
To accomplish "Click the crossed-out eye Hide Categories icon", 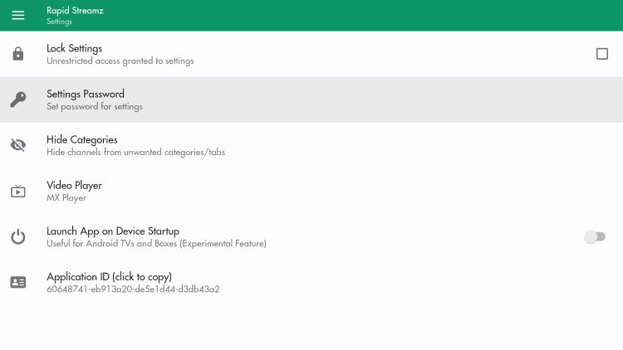I will point(17,145).
